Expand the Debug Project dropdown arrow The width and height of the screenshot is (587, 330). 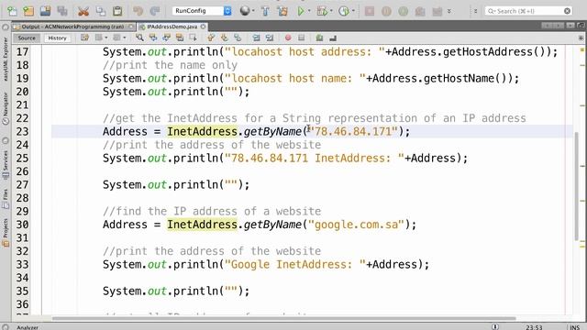[331, 11]
